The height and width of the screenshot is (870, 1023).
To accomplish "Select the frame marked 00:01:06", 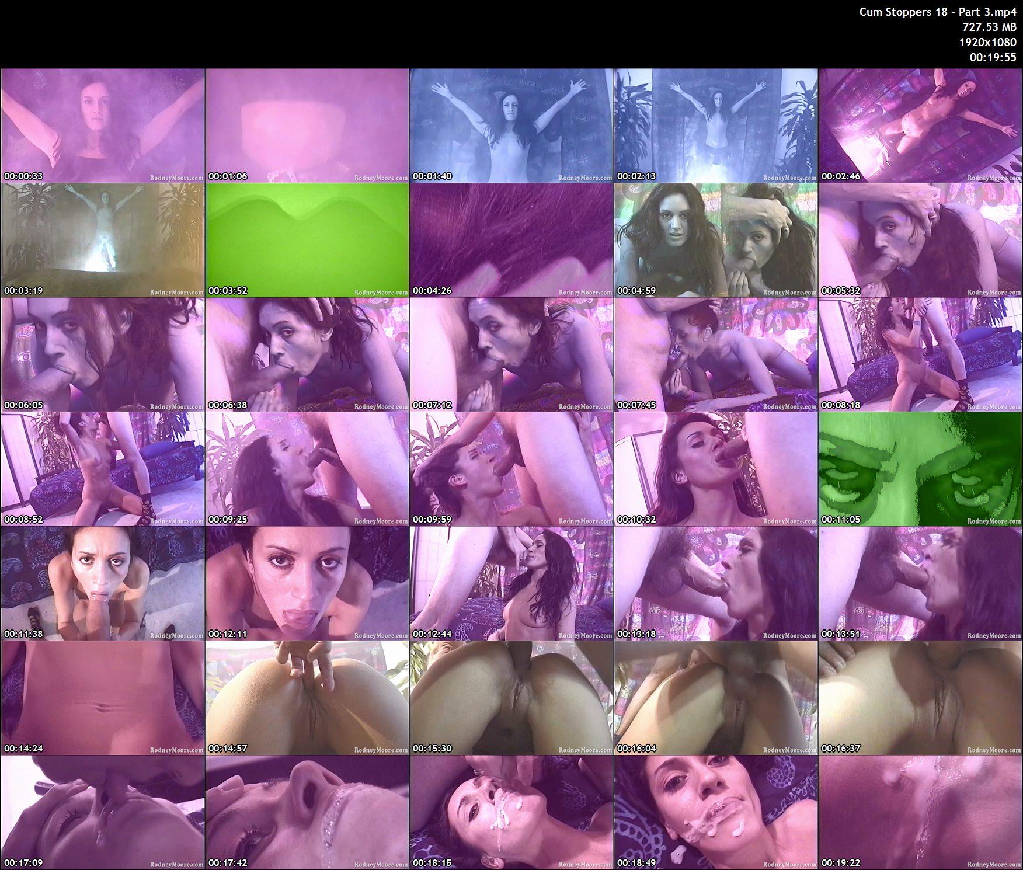I will [x=307, y=126].
